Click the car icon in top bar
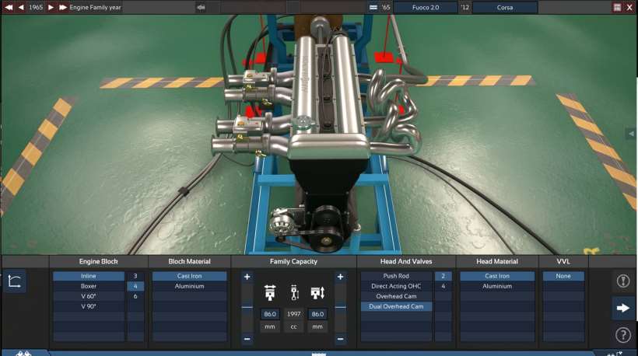Viewport: 638px width, 356px height. point(202,7)
